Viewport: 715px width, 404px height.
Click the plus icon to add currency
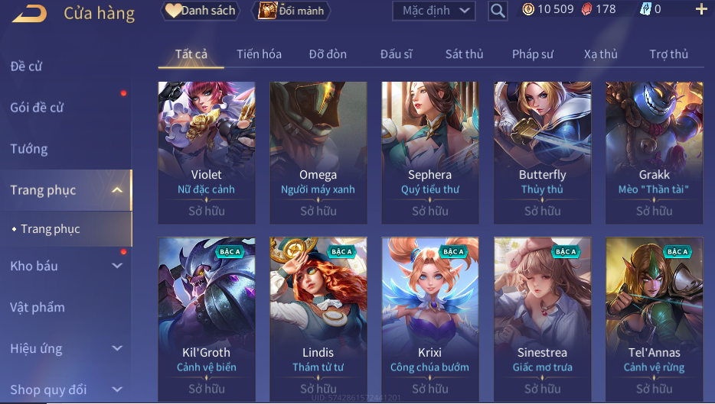(701, 9)
